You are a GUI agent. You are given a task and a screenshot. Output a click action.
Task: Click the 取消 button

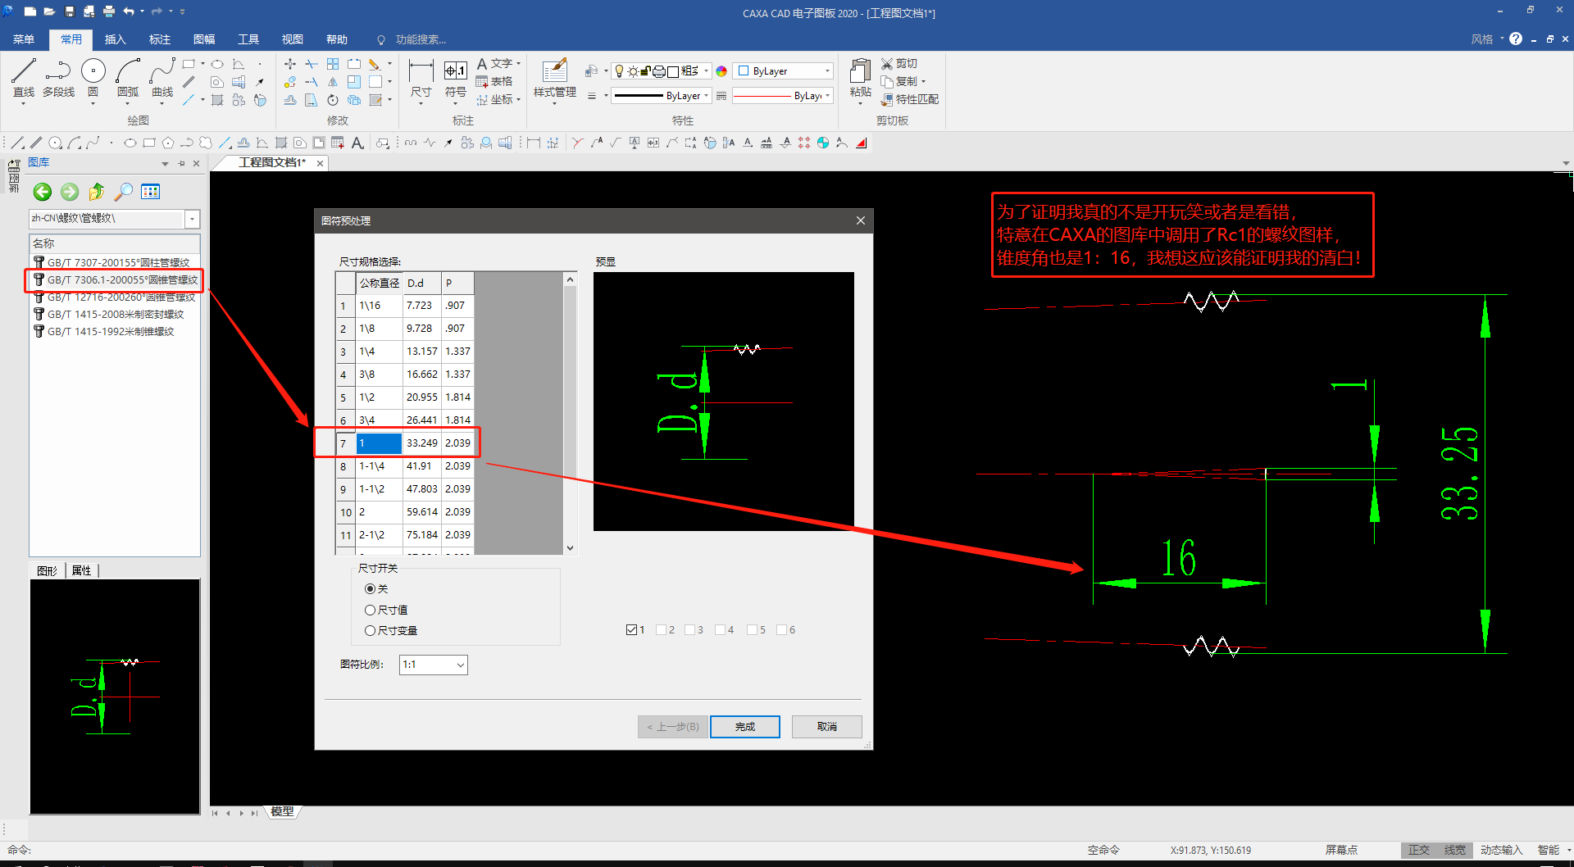click(826, 727)
